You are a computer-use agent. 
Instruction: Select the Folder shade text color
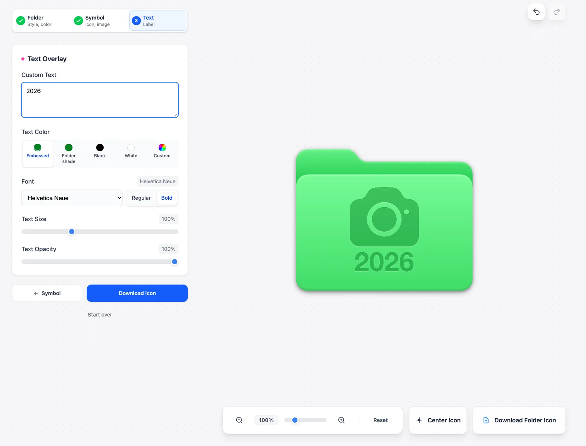[x=69, y=154]
